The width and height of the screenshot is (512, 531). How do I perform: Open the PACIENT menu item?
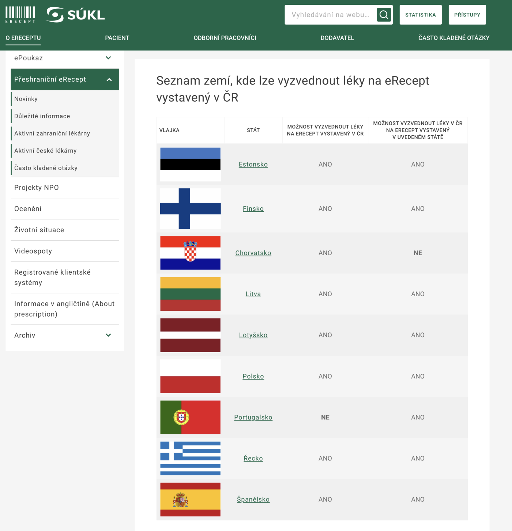117,38
